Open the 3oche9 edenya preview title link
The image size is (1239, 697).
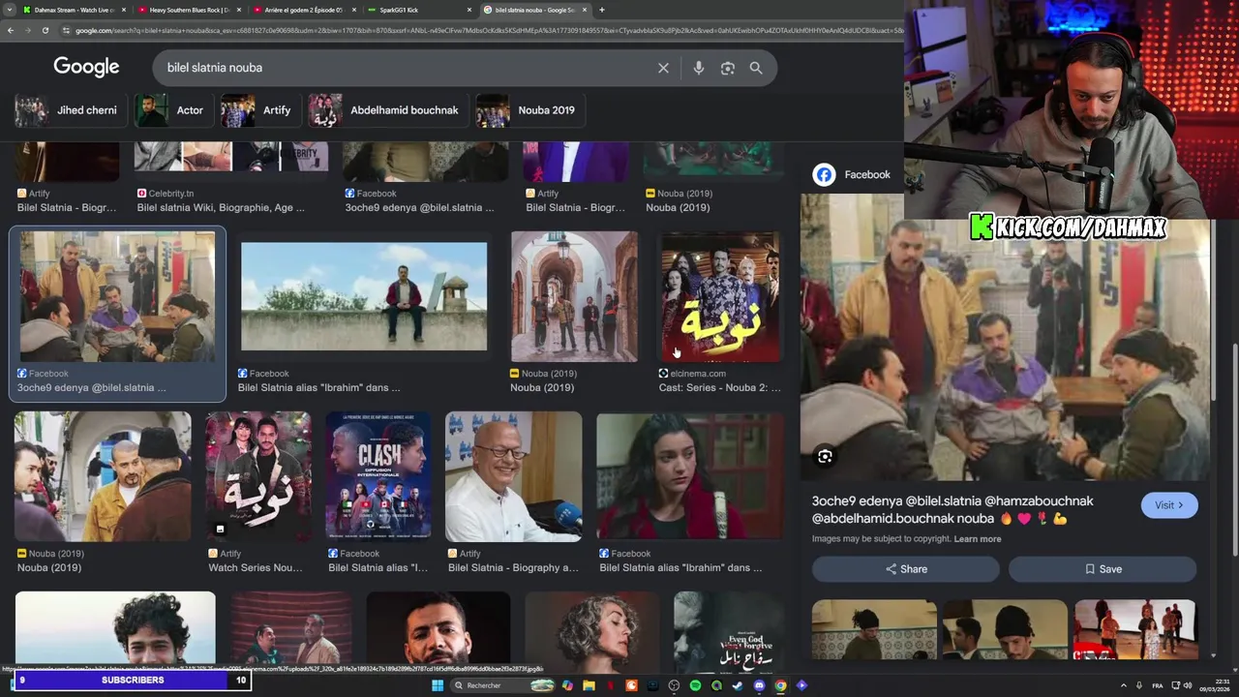pyautogui.click(x=952, y=509)
